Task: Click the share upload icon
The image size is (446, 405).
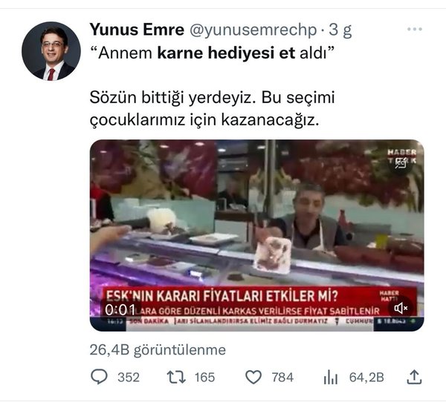Action: click(x=415, y=378)
